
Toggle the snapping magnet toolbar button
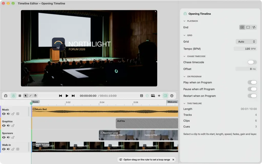pos(13,96)
